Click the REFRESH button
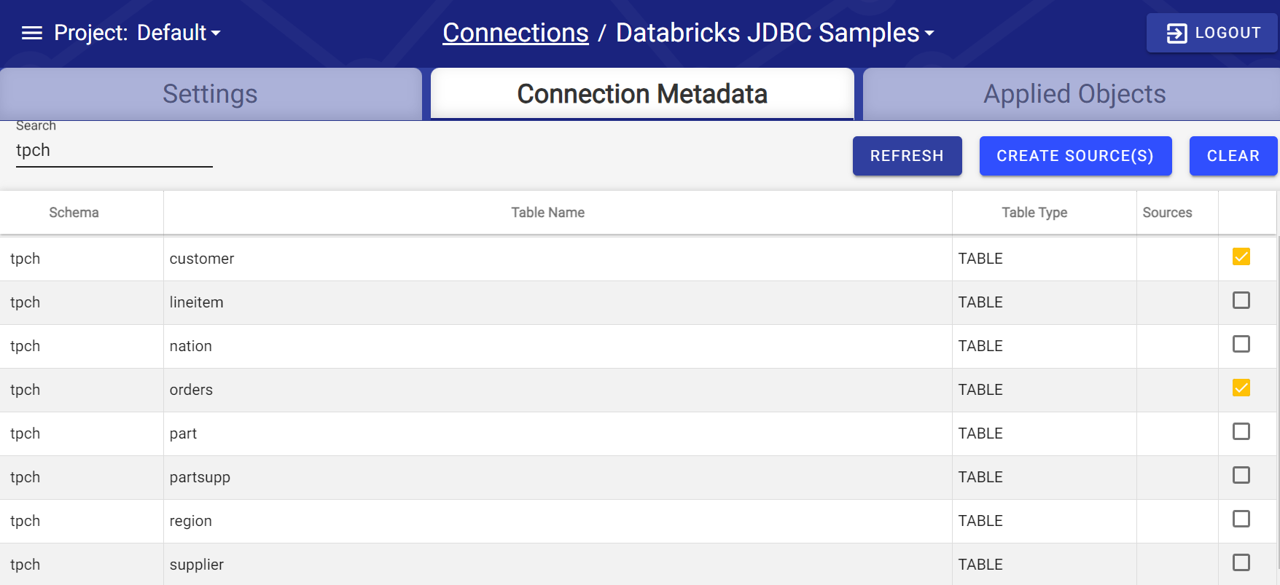Image resolution: width=1280 pixels, height=585 pixels. tap(907, 155)
